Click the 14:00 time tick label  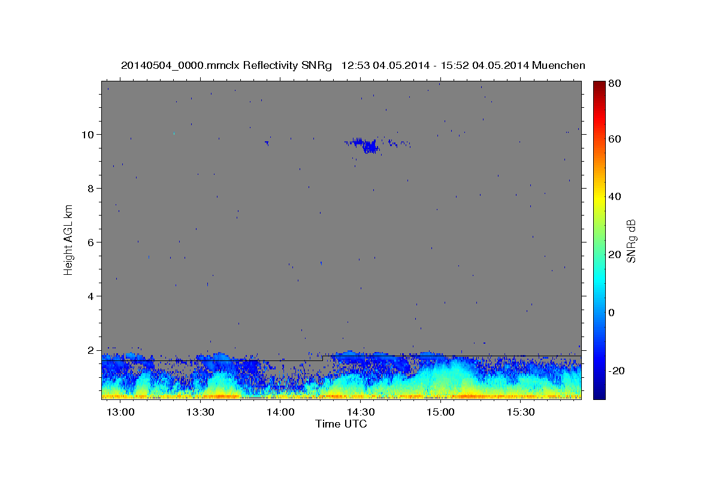[280, 412]
